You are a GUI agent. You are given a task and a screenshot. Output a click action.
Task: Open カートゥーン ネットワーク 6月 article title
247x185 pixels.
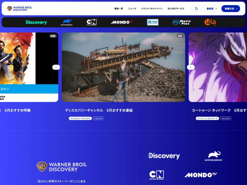[x=219, y=110]
